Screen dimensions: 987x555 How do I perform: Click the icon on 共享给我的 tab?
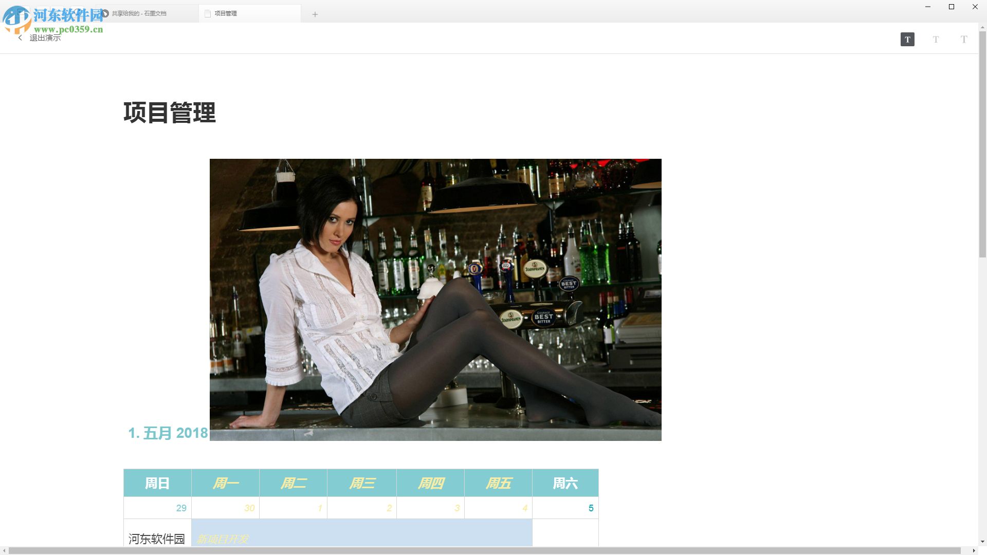105,13
